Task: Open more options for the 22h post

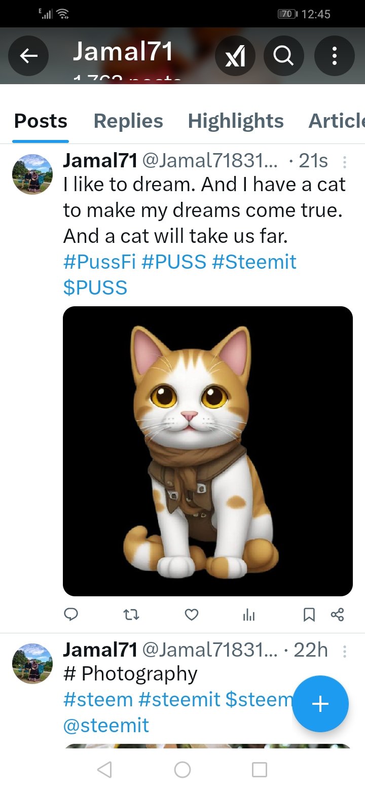Action: coord(345,651)
